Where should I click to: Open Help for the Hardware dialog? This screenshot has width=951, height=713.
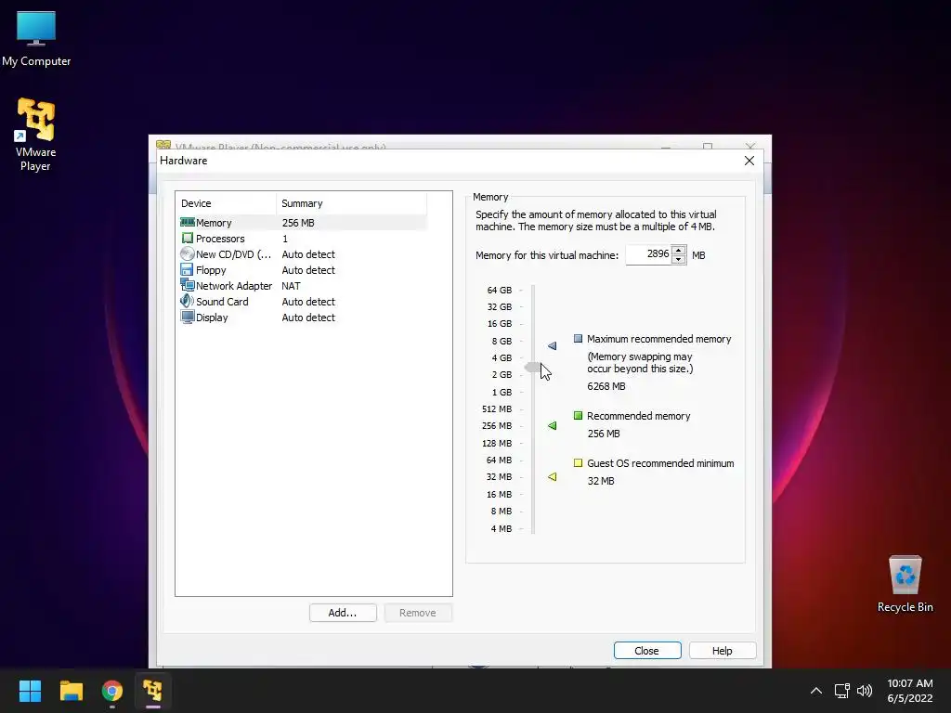pos(723,651)
